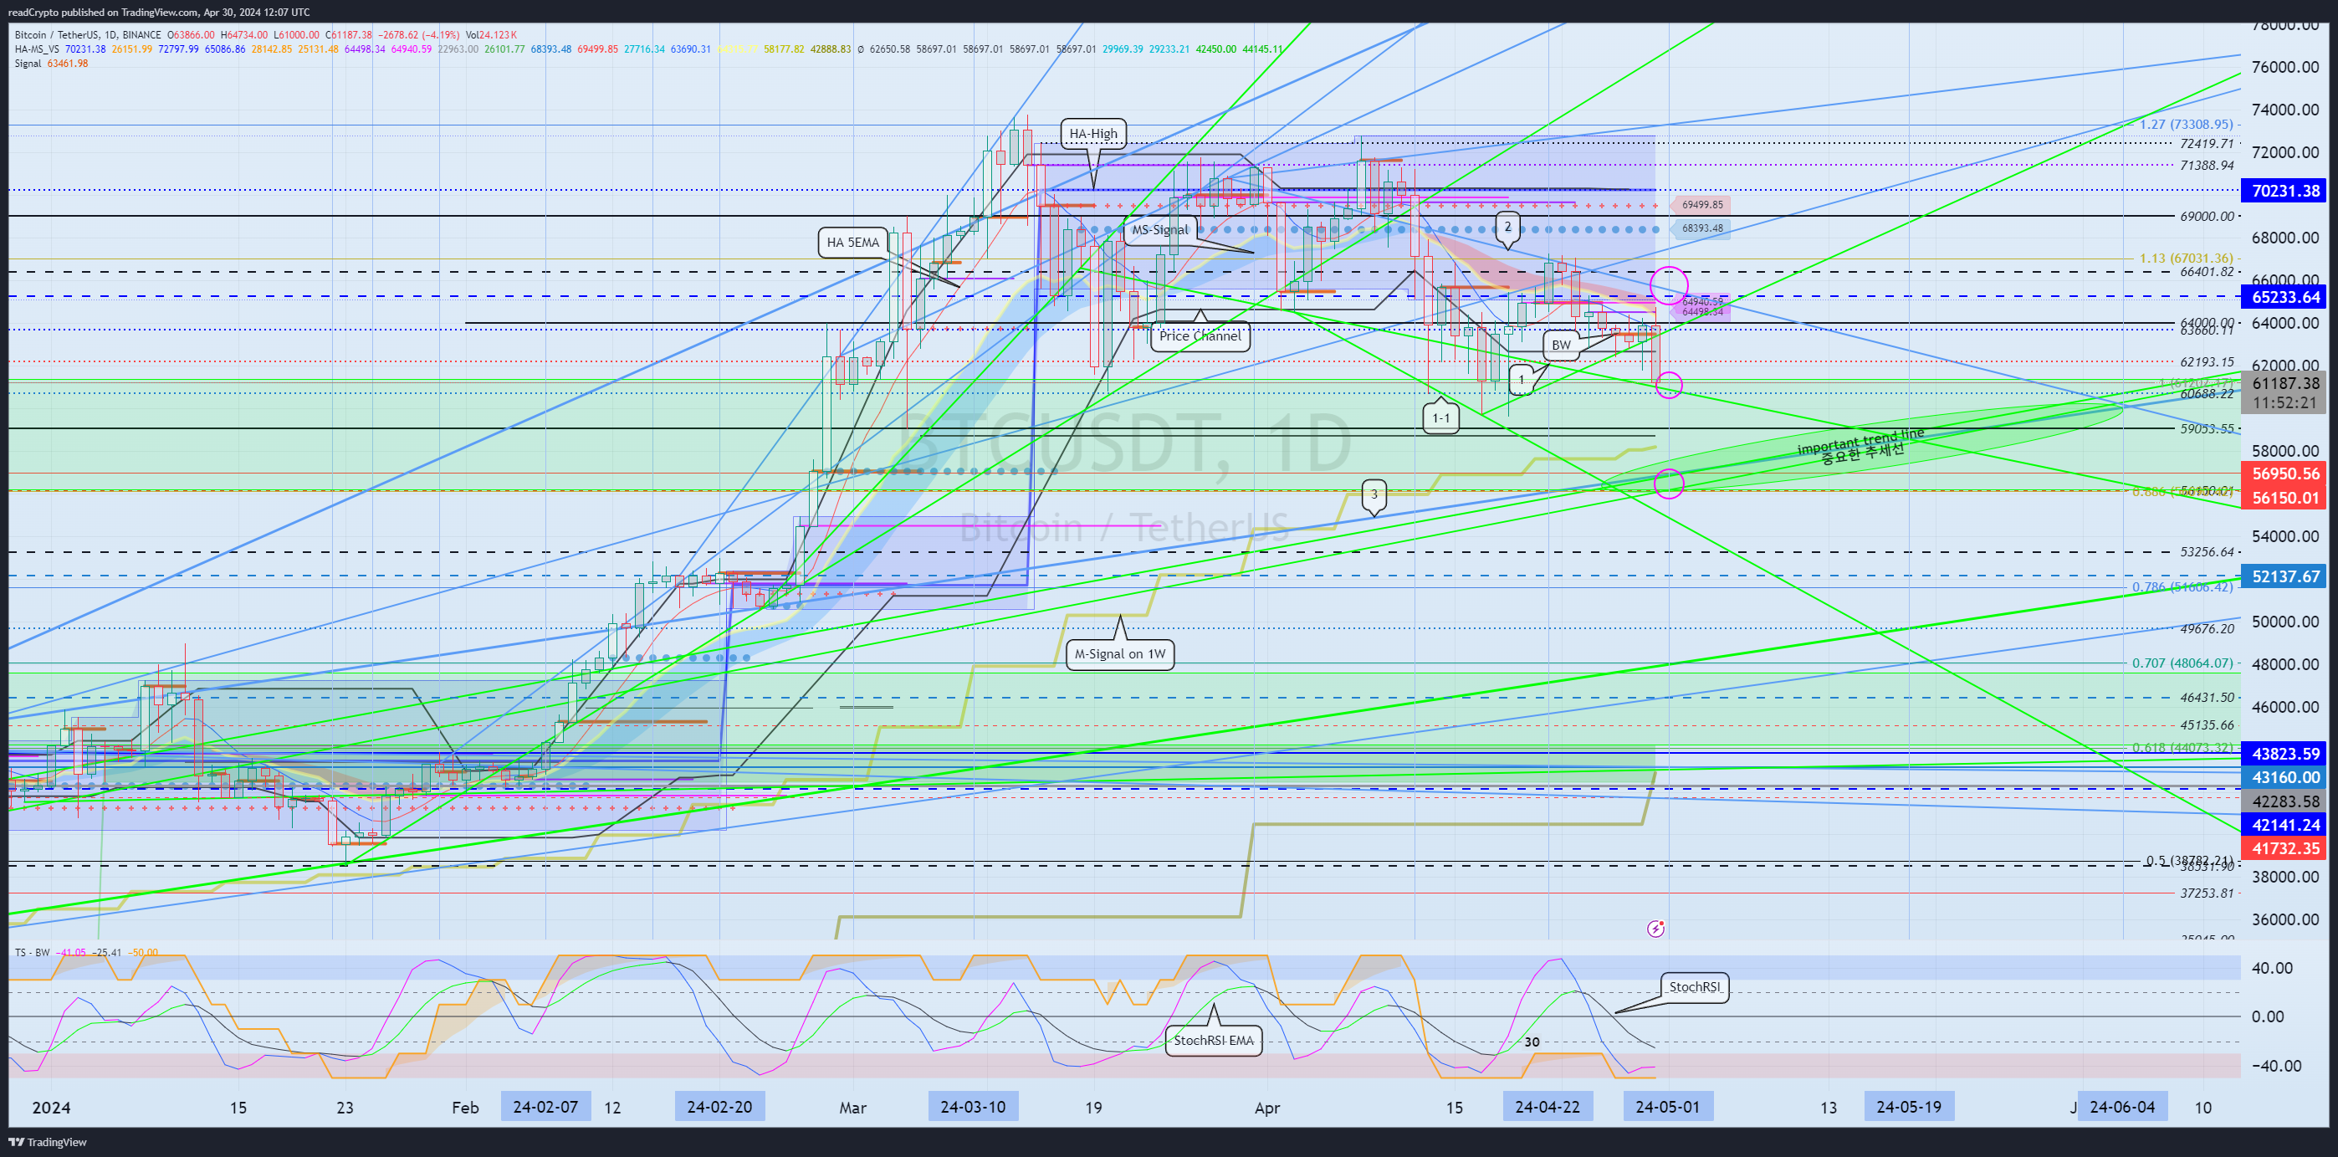Select the 24-02-20 date marker
This screenshot has height=1157, width=2338.
point(719,1107)
